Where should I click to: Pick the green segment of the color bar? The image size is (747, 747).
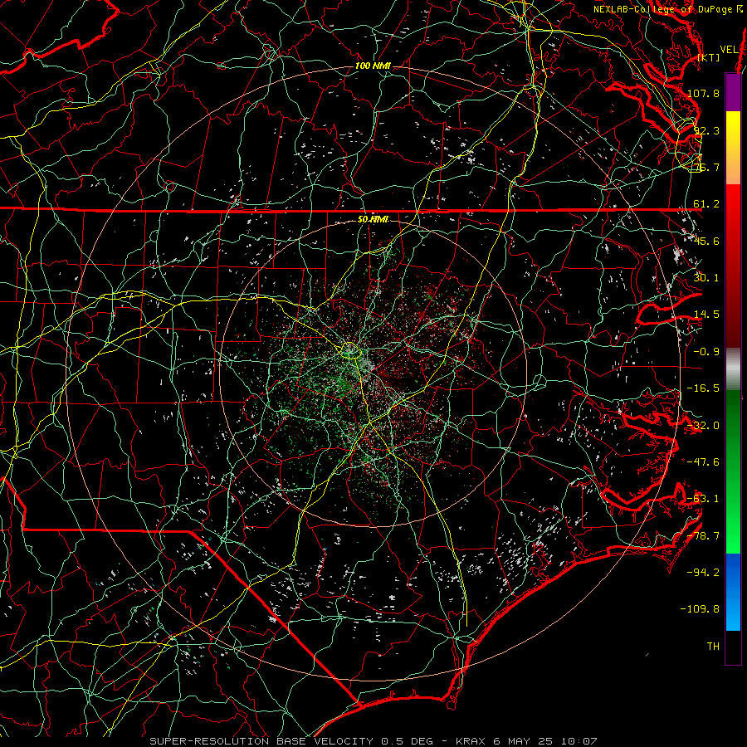coord(733,471)
